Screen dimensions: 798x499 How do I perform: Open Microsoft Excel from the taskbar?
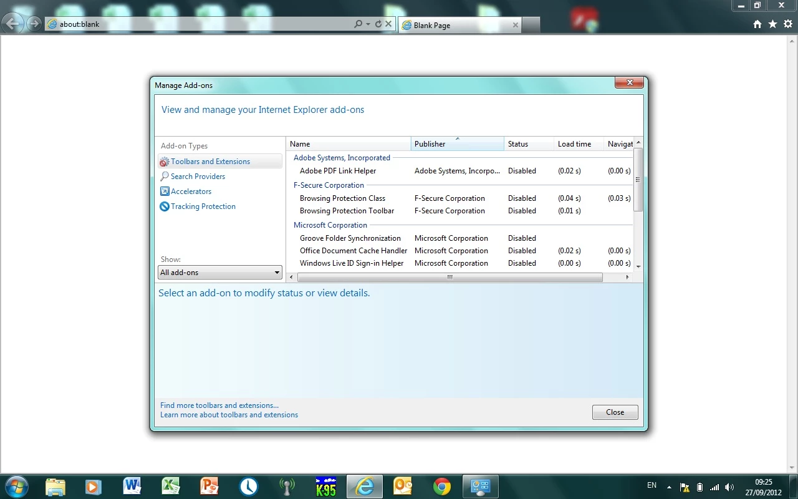click(x=171, y=487)
